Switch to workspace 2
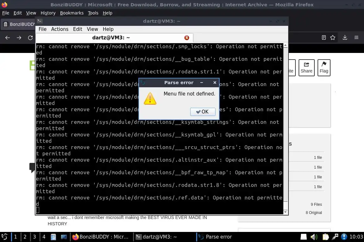This screenshot has width=364, height=242. [25, 237]
